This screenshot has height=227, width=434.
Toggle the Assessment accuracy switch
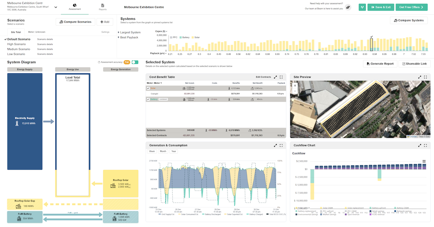[135, 62]
